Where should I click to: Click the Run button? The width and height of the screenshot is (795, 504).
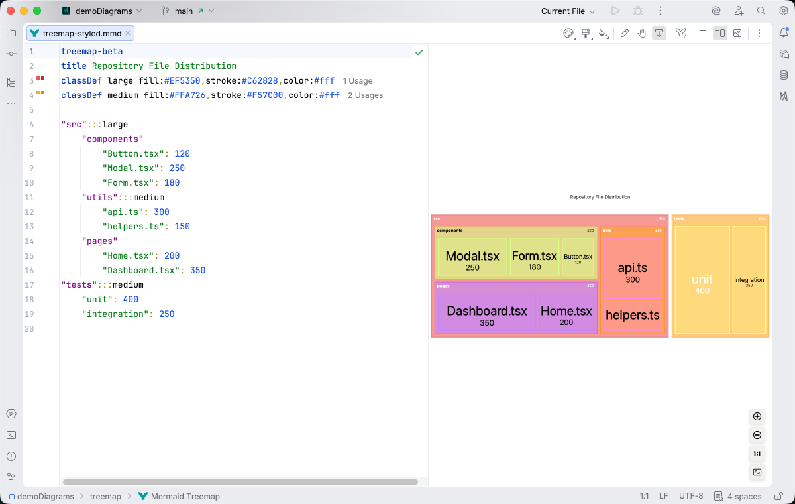615,11
